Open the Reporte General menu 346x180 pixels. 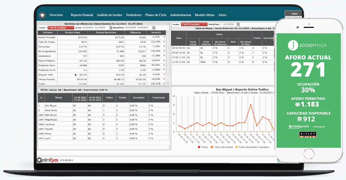(81, 15)
